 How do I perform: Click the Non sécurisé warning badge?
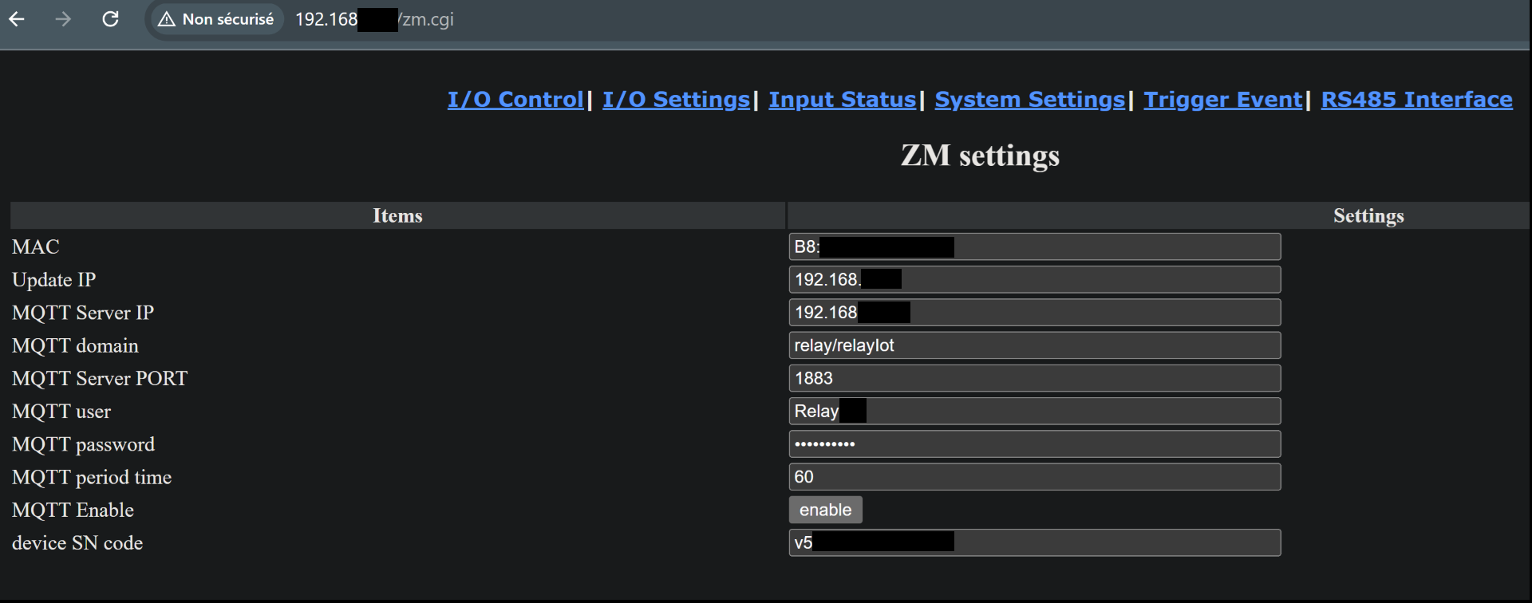pos(217,19)
